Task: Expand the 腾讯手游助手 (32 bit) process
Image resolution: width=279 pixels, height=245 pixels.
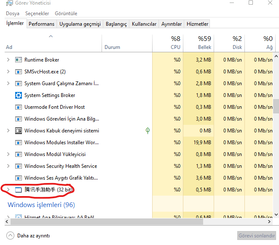Action: click(8, 190)
